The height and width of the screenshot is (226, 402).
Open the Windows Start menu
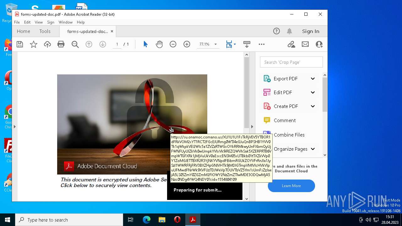point(8,220)
